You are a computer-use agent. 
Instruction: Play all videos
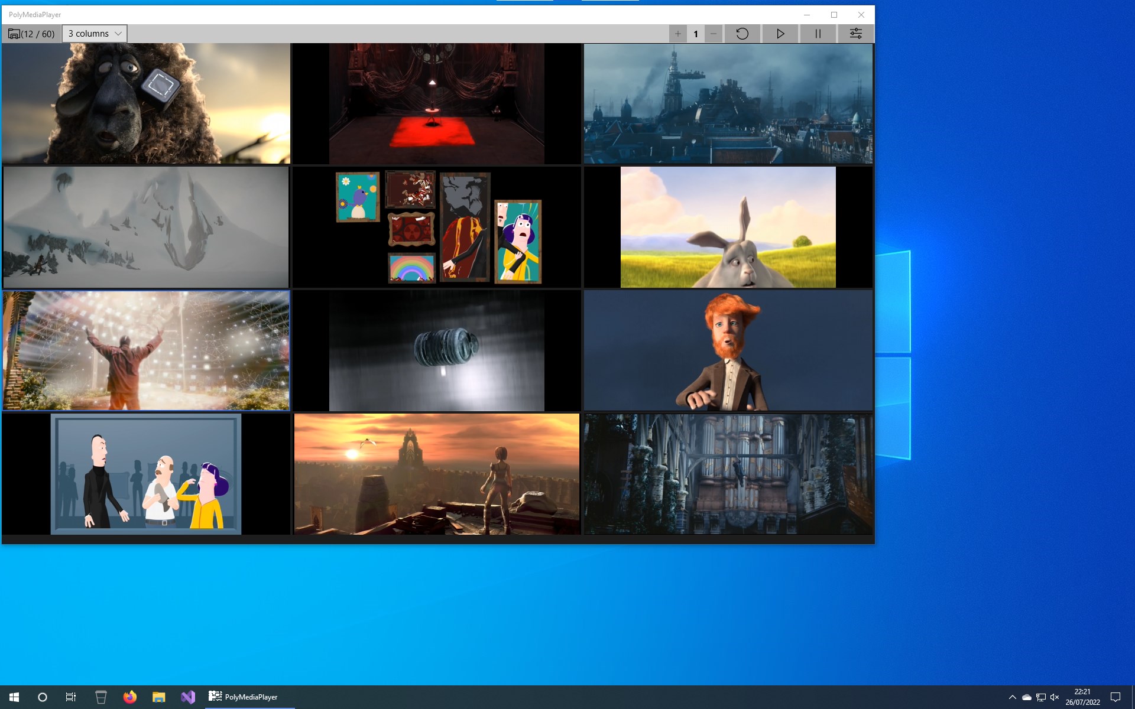780,34
